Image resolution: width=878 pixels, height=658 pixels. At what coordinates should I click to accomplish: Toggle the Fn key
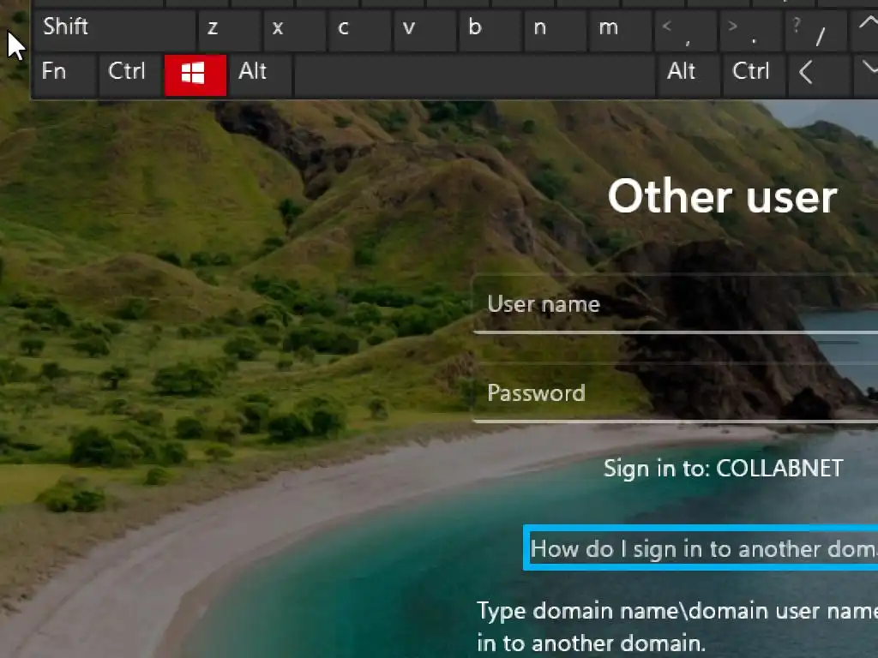pyautogui.click(x=65, y=75)
